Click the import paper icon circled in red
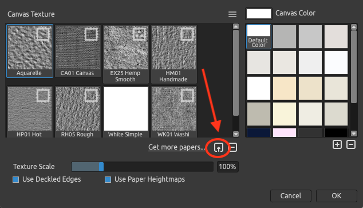 (219, 147)
